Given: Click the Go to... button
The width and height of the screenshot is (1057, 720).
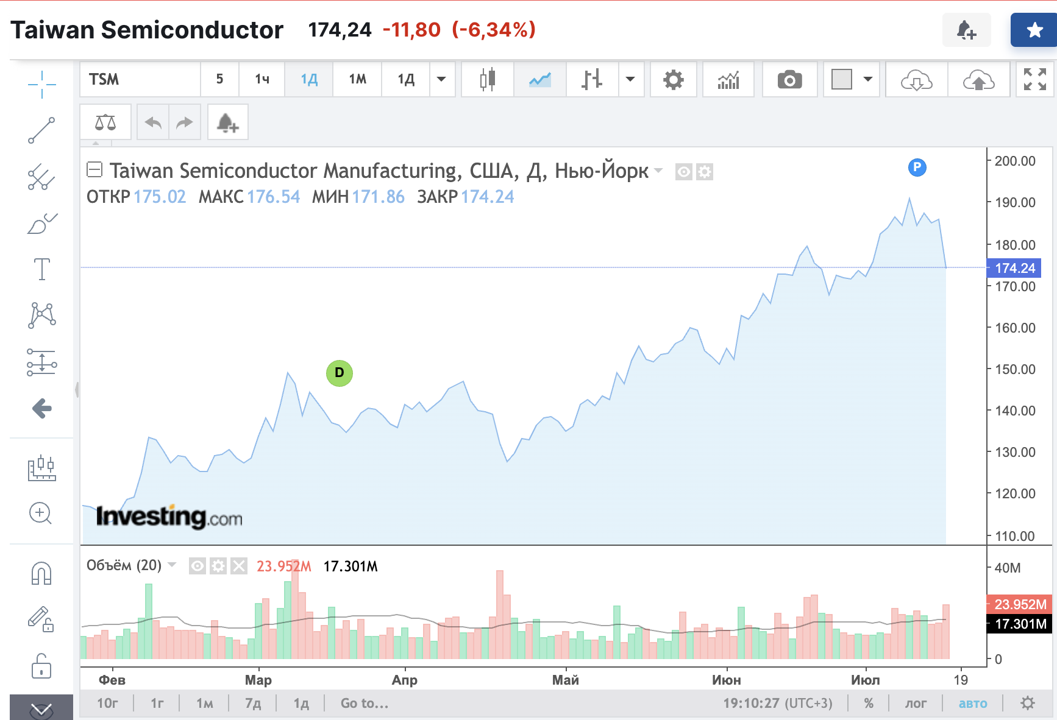Looking at the screenshot, I should pos(365,704).
